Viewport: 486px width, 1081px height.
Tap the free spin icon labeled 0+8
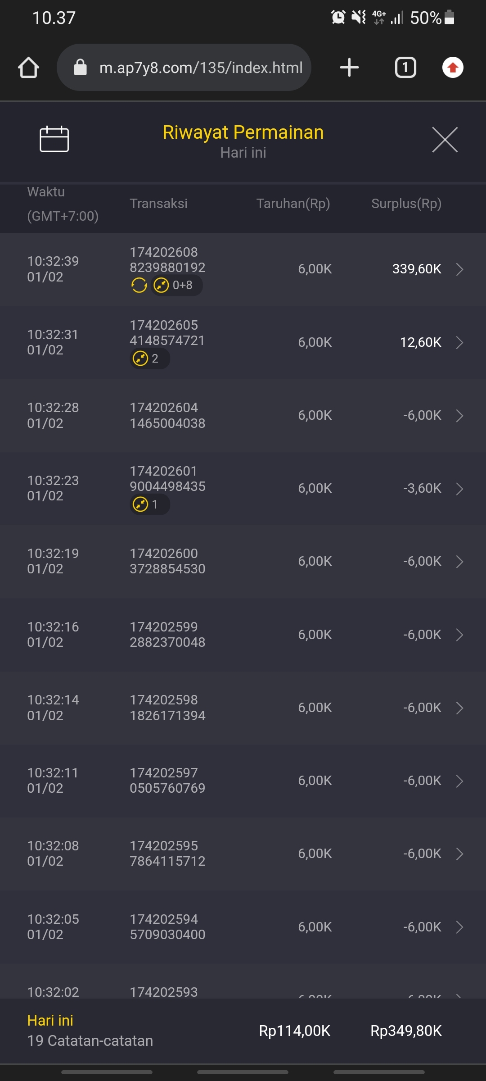pyautogui.click(x=176, y=285)
